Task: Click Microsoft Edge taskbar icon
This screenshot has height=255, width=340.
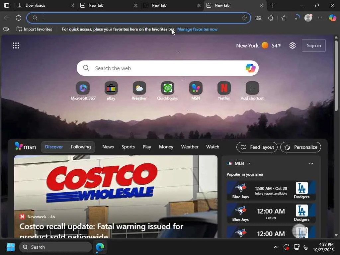Action: coord(100,247)
